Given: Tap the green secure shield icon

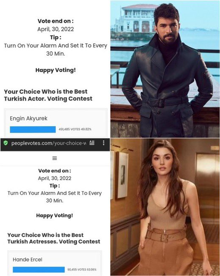Looking at the screenshot, I should (6, 143).
